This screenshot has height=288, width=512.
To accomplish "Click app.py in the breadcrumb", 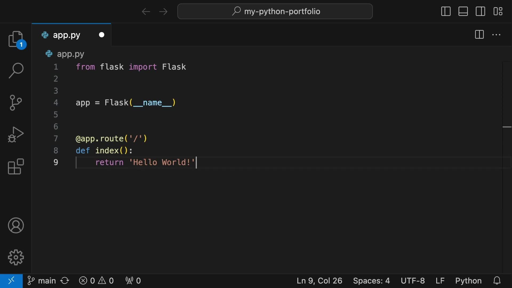I will 70,54.
